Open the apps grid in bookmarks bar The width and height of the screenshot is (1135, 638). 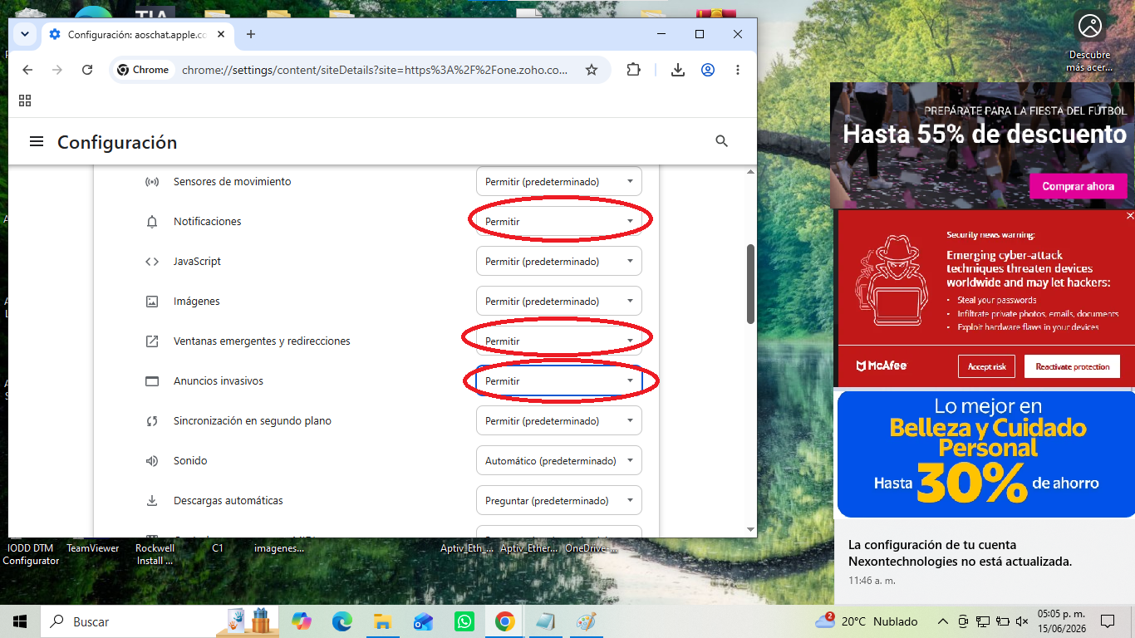point(25,101)
